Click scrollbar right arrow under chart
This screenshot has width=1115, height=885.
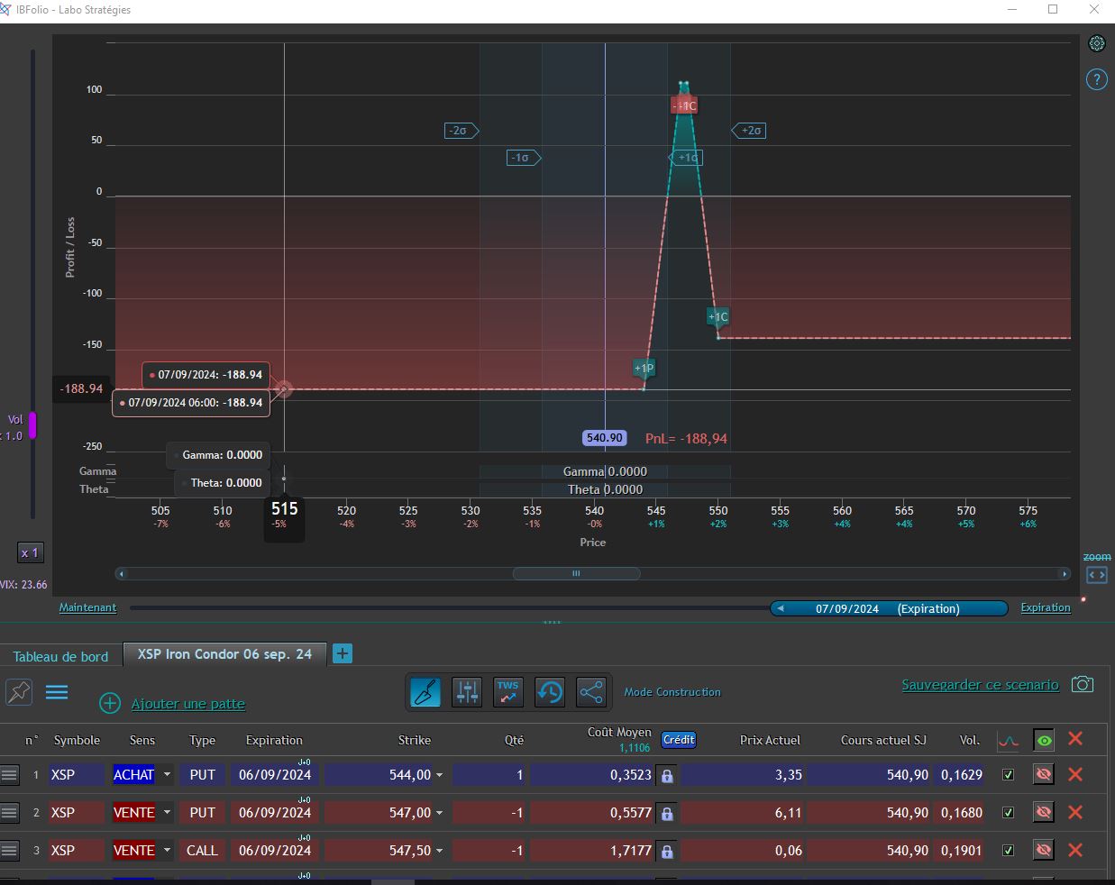coord(1065,573)
